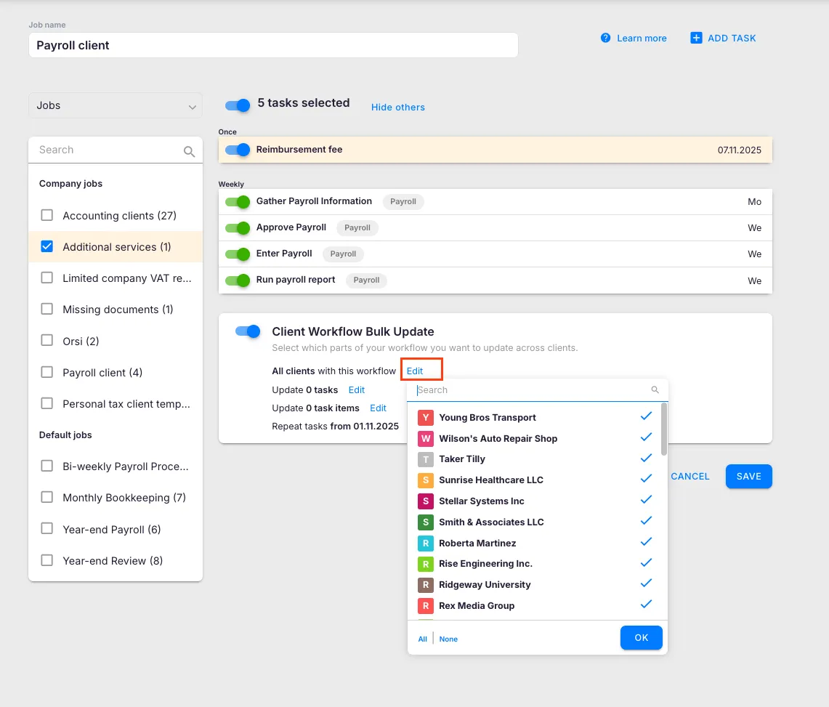Check the Accounting clients checkbox
This screenshot has height=707, width=829.
(47, 215)
